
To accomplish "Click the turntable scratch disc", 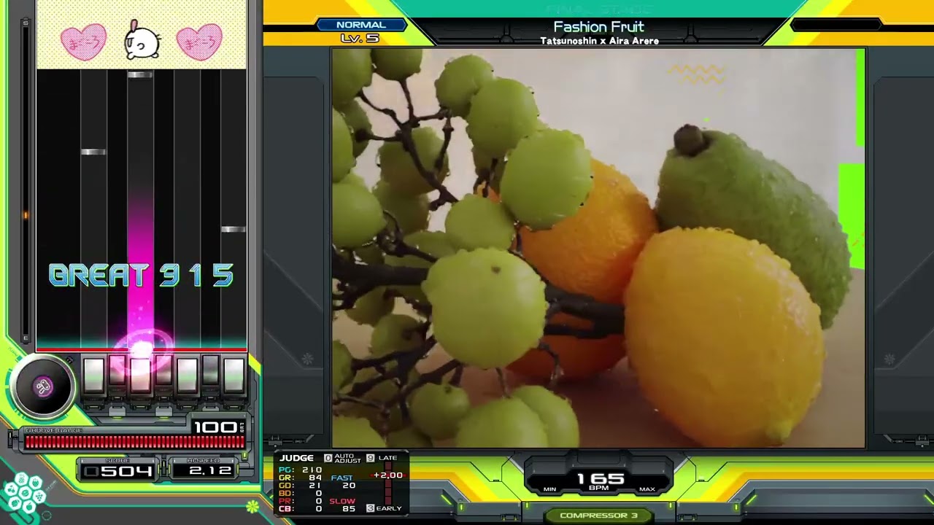I will pos(42,386).
